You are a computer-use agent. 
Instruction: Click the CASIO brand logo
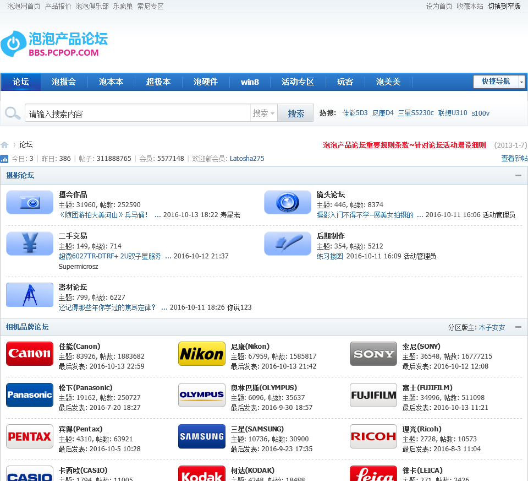coord(30,474)
